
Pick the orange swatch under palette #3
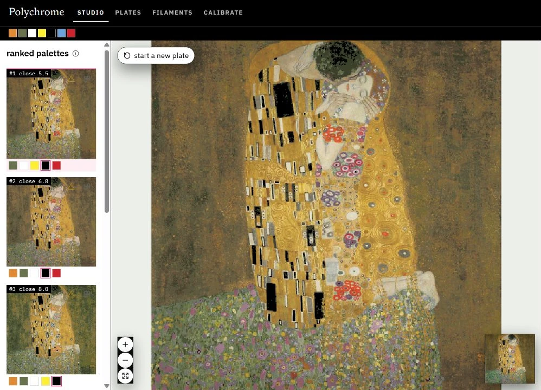coord(13,381)
